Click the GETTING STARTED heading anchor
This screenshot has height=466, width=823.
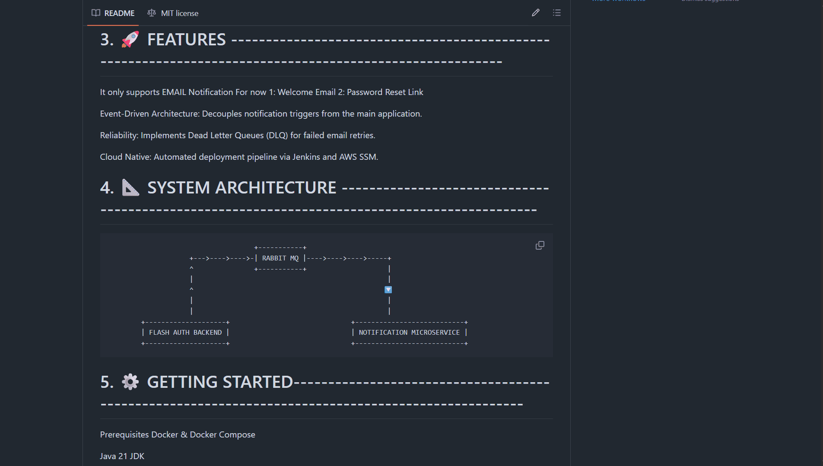pos(220,382)
